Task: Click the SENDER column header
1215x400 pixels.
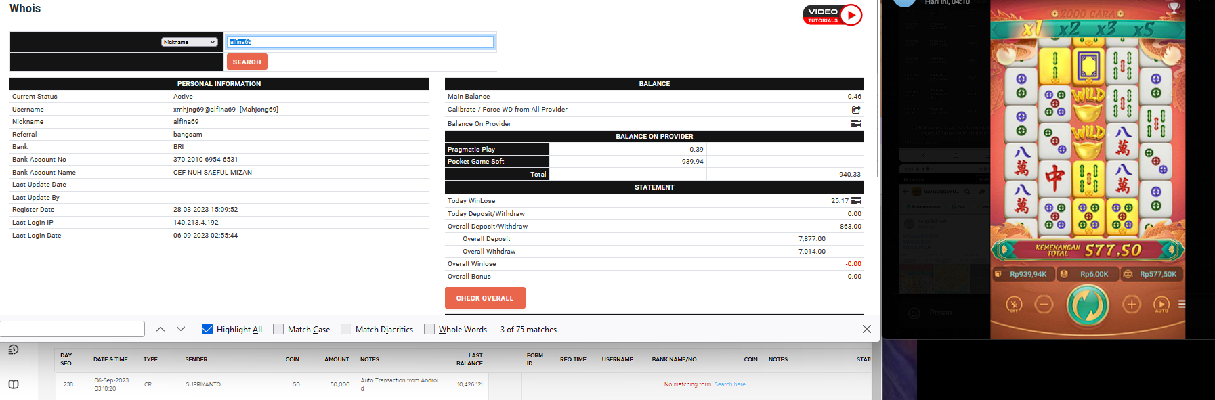Action: 196,359
